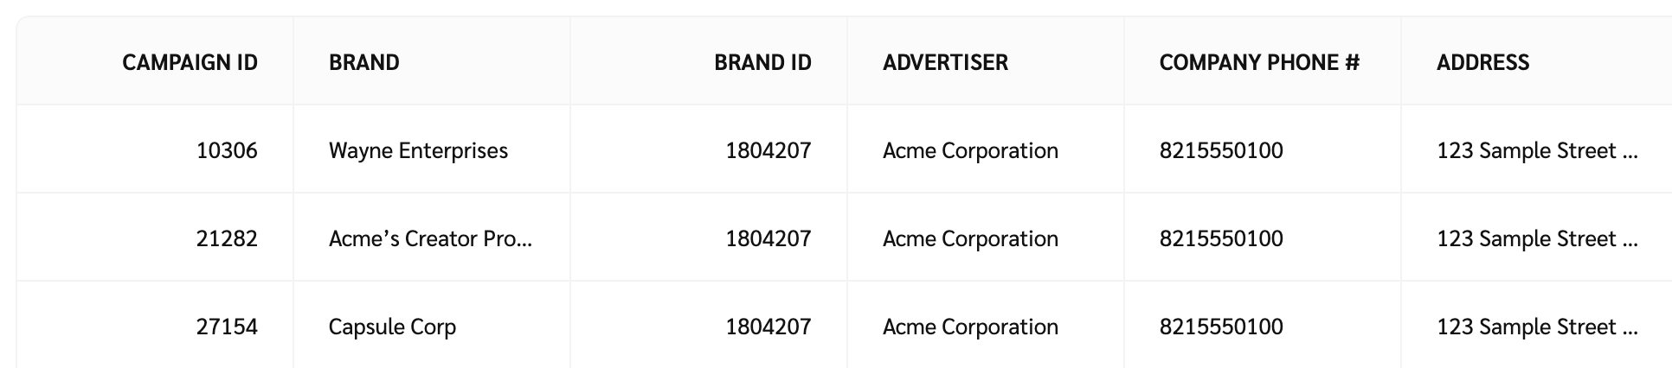Select the Advertiser column header

click(945, 62)
